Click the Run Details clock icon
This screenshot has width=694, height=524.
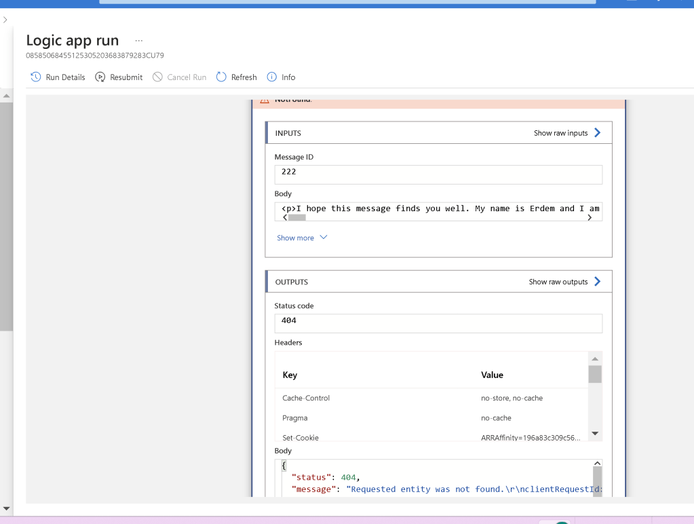[35, 77]
